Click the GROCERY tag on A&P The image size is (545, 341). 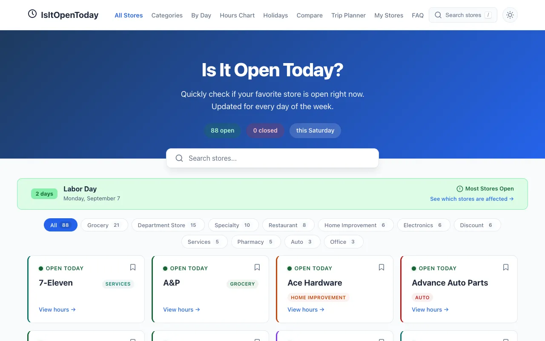tap(242, 284)
